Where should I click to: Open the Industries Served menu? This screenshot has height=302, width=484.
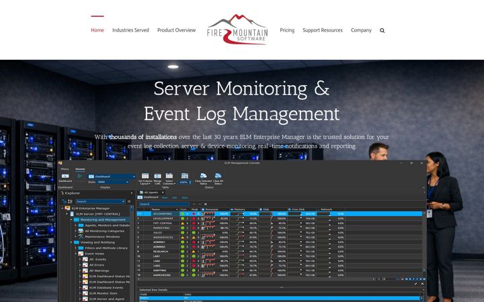[130, 30]
